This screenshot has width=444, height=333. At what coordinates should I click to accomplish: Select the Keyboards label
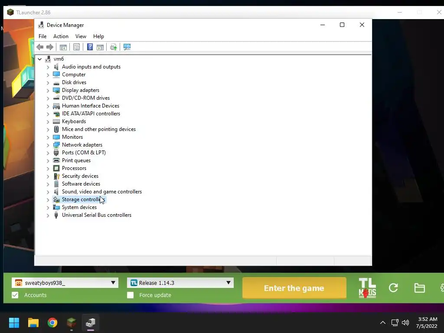tap(74, 121)
